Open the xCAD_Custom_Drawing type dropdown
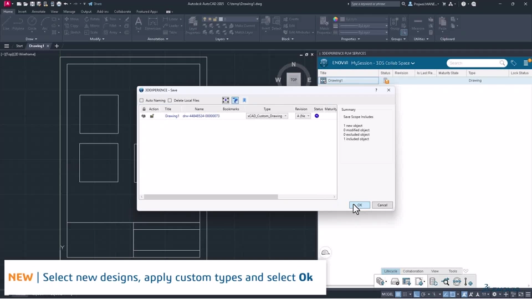 (285, 116)
